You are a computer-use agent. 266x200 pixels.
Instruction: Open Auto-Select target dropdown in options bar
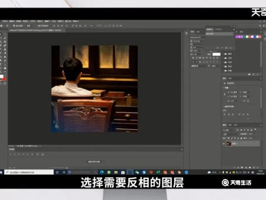pos(30,26)
